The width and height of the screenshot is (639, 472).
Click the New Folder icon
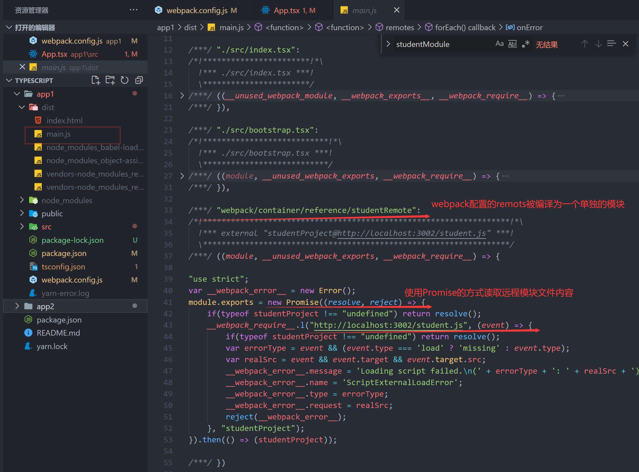pos(110,80)
